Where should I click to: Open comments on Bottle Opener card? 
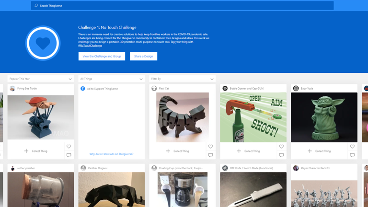pyautogui.click(x=281, y=155)
